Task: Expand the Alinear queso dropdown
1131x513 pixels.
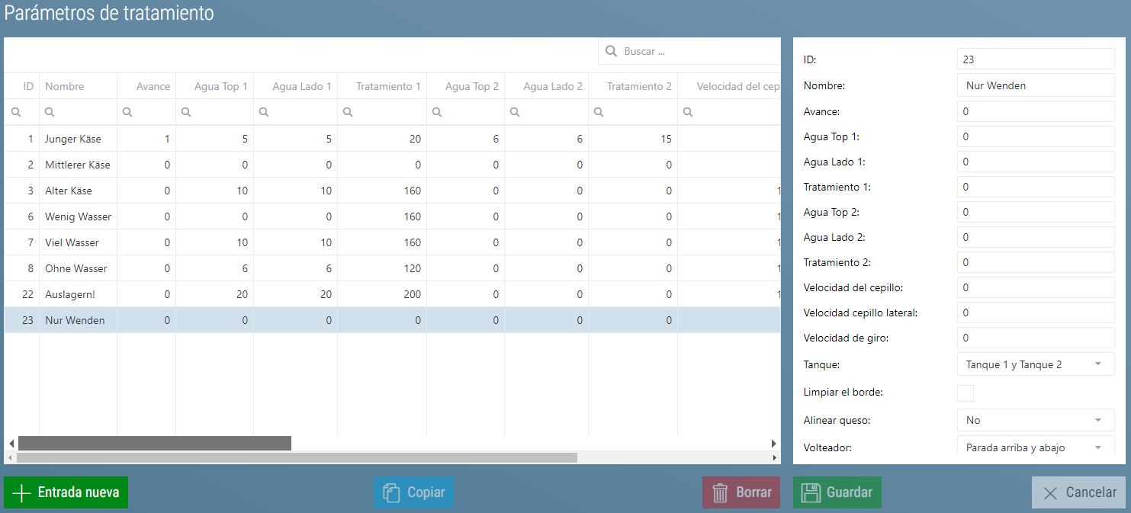Action: [x=1035, y=420]
